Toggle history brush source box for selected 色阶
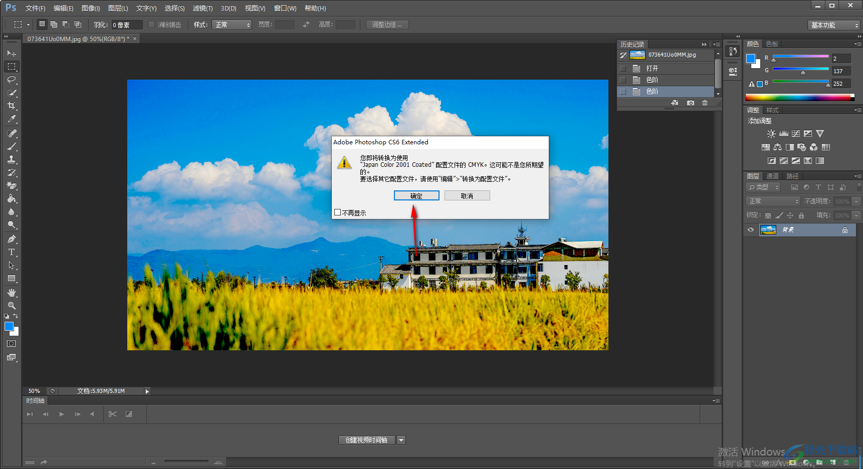The width and height of the screenshot is (863, 469). click(623, 91)
